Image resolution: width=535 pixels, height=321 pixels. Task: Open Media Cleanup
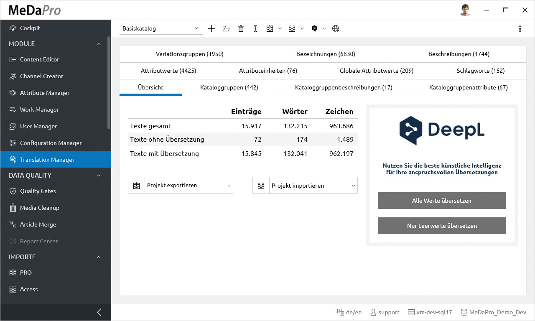point(56,208)
